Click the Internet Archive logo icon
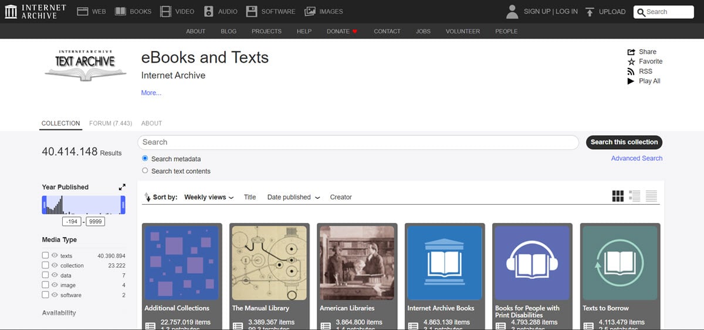 pyautogui.click(x=11, y=11)
